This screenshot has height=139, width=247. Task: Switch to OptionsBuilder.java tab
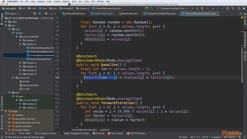tap(74, 14)
